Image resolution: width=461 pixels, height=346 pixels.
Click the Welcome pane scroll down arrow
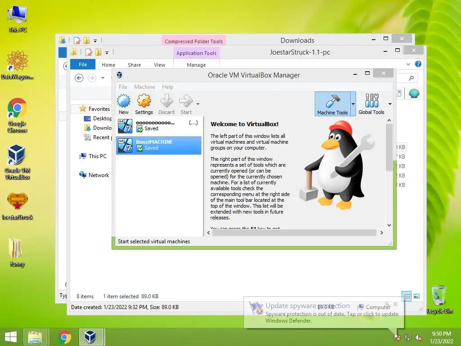[389, 225]
